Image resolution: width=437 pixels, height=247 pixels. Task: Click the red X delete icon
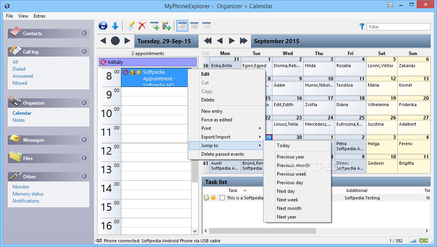(142, 26)
